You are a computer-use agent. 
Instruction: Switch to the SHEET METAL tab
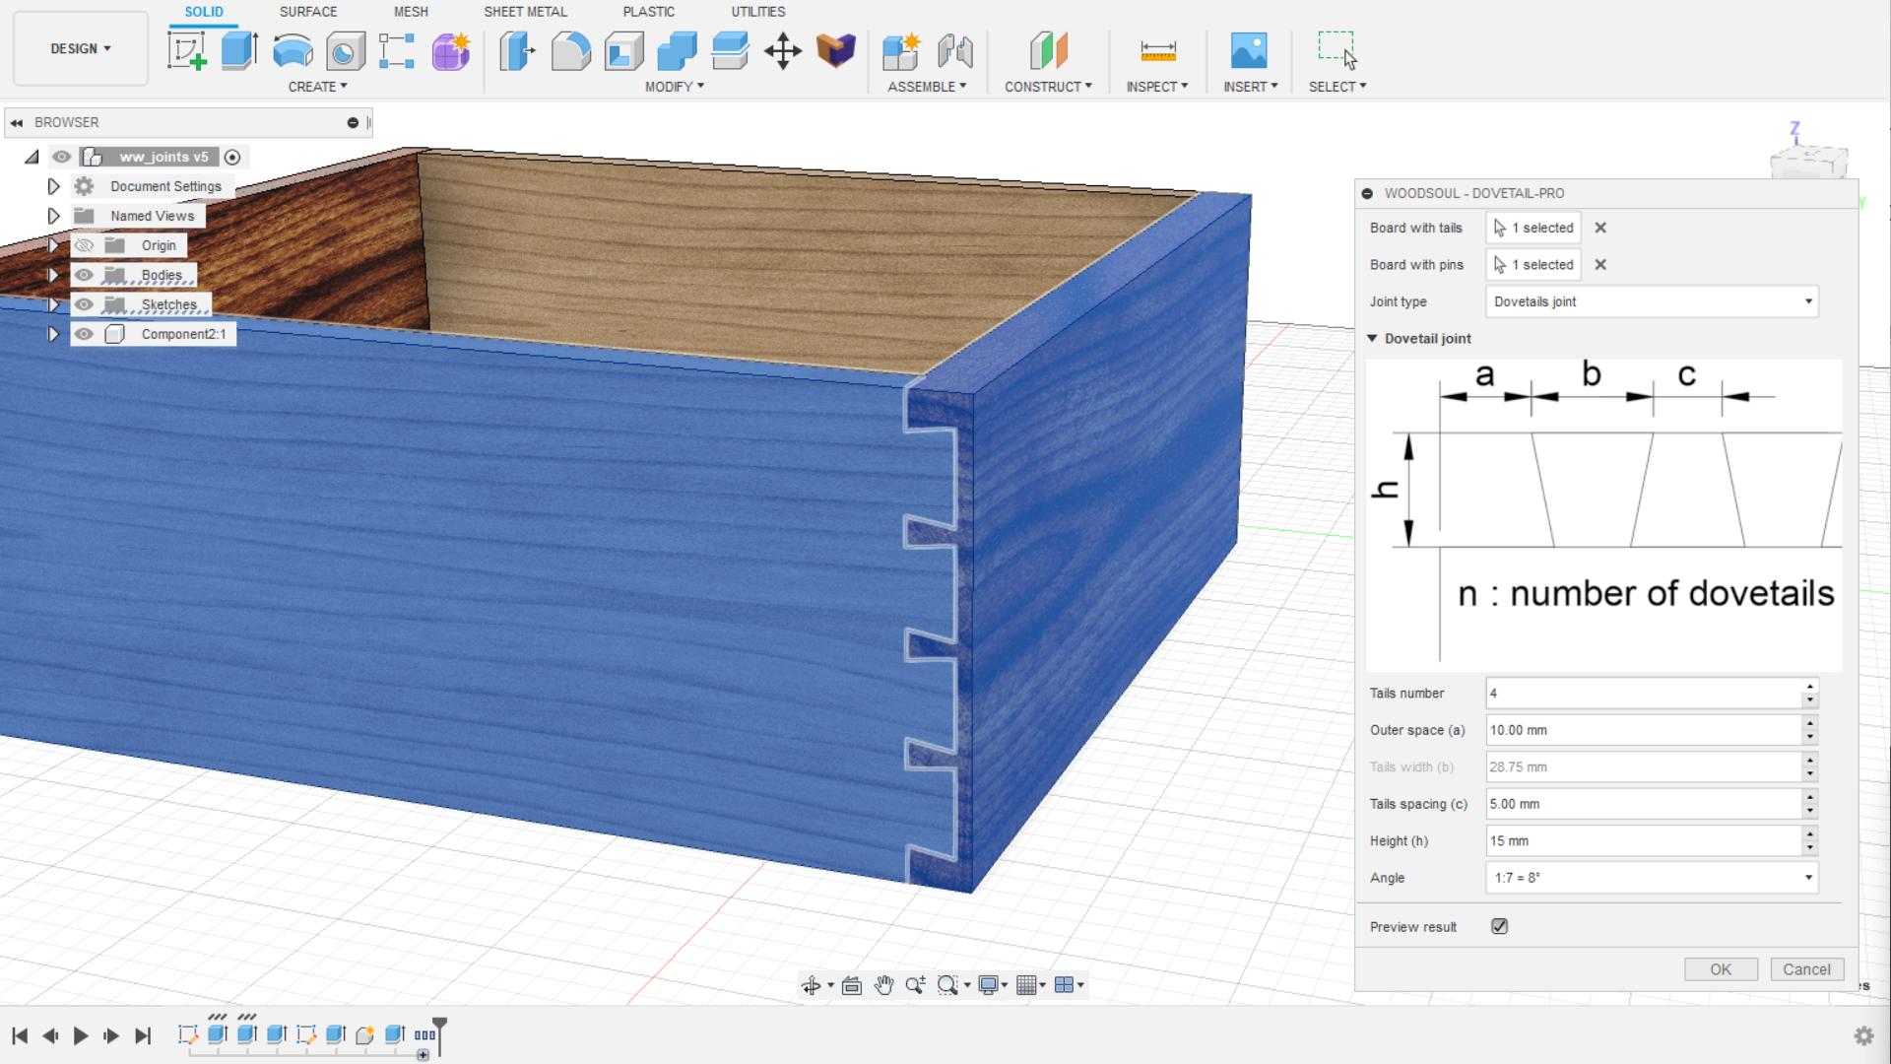[x=525, y=12]
